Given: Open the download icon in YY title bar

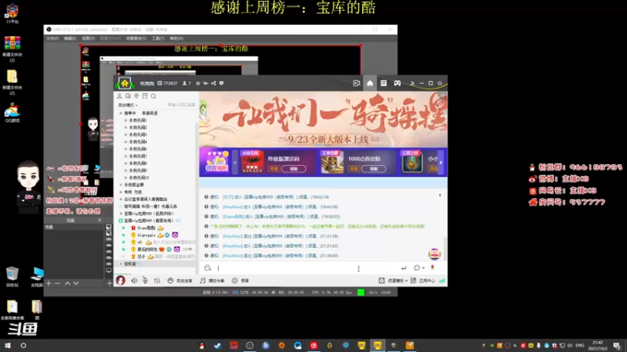Looking at the screenshot, I should pyautogui.click(x=412, y=83).
